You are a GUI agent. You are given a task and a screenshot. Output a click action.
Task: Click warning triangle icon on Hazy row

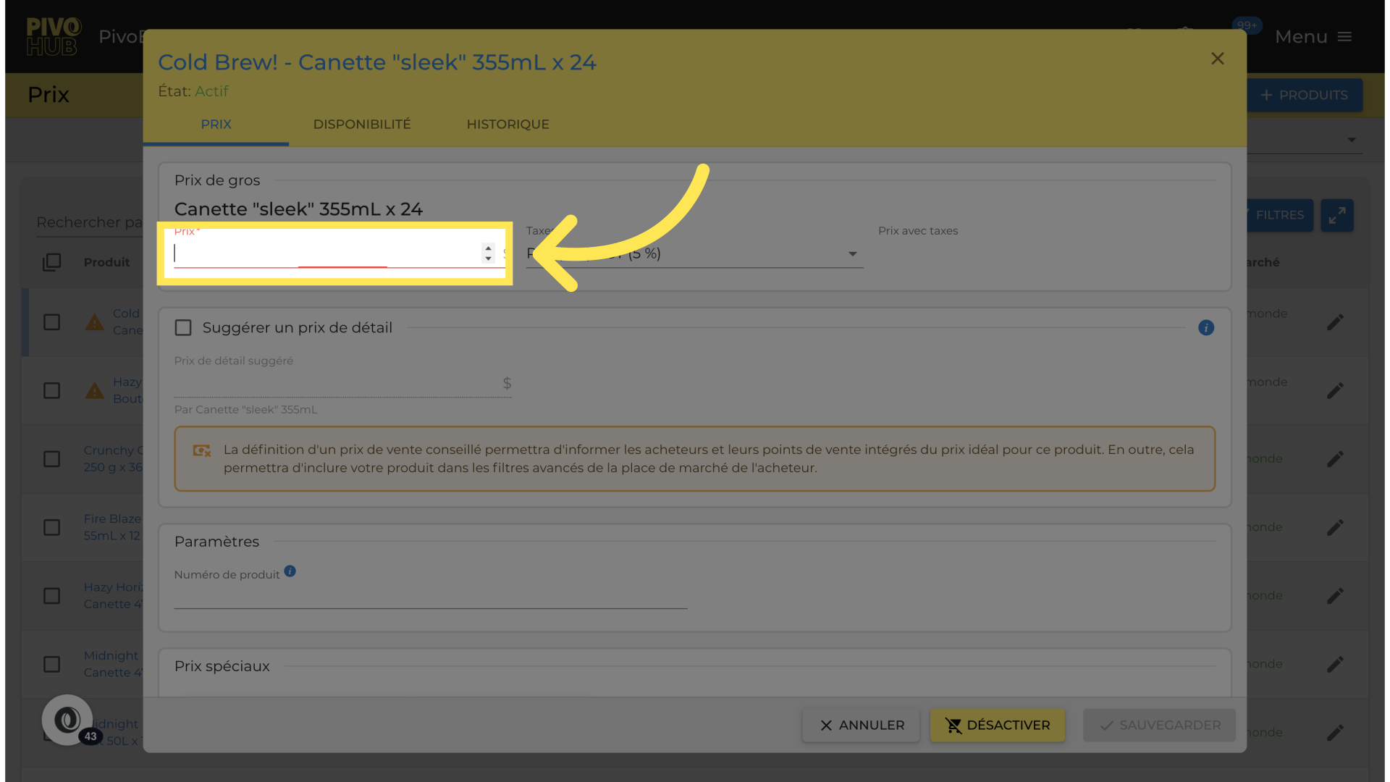coord(95,391)
